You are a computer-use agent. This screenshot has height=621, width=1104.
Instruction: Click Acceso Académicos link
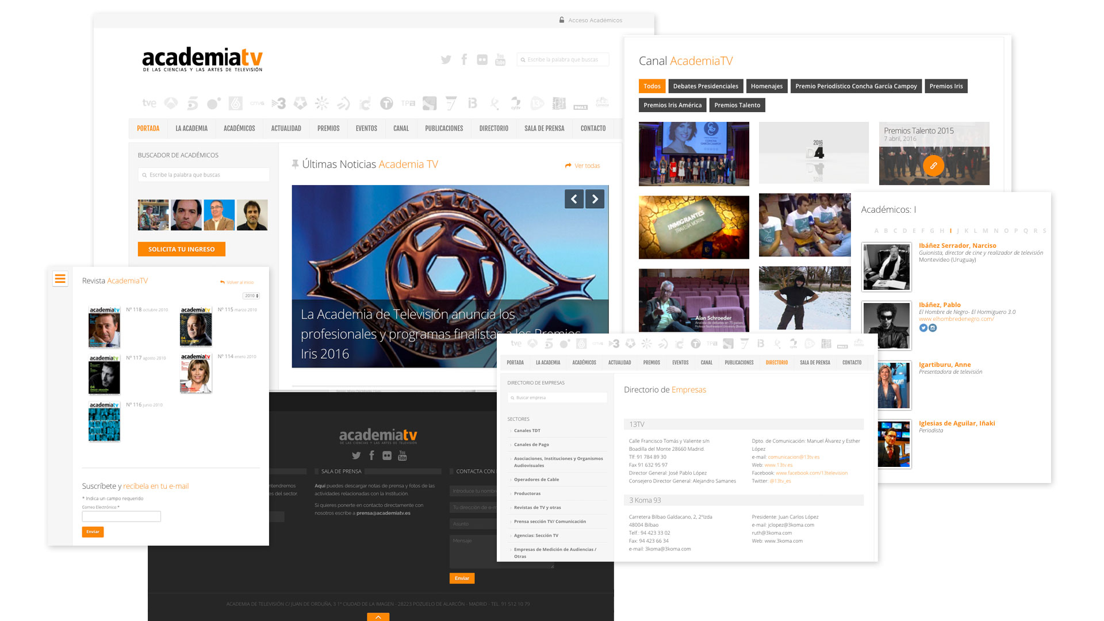click(595, 20)
